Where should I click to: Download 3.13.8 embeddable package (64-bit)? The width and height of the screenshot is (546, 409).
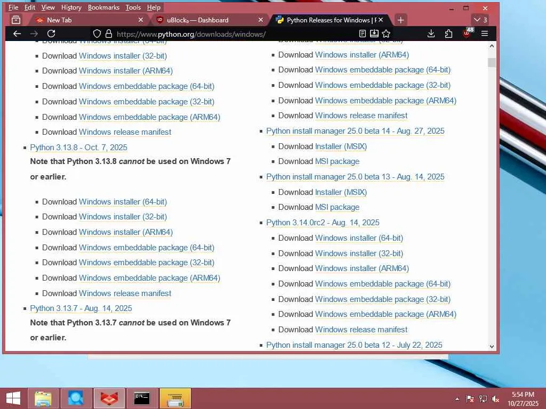click(147, 248)
